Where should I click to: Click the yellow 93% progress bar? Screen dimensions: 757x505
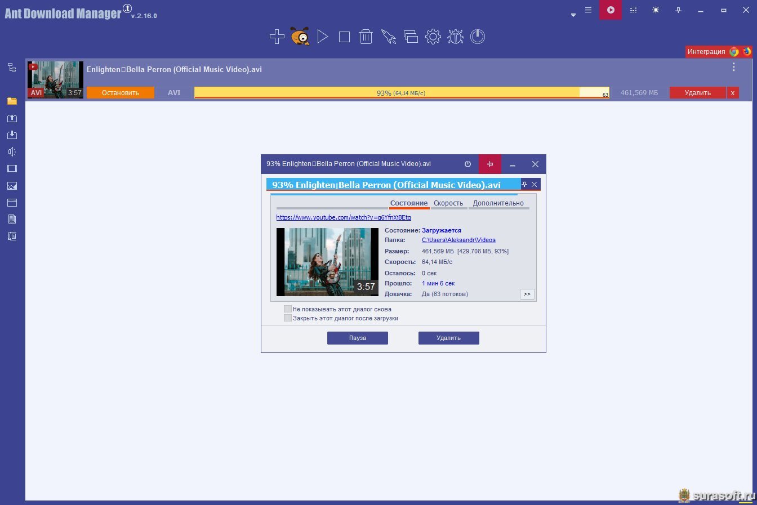(x=402, y=93)
